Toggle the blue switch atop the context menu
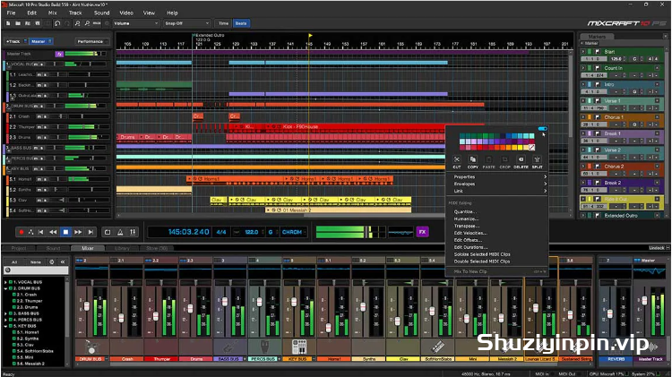This screenshot has width=672, height=377. click(543, 129)
